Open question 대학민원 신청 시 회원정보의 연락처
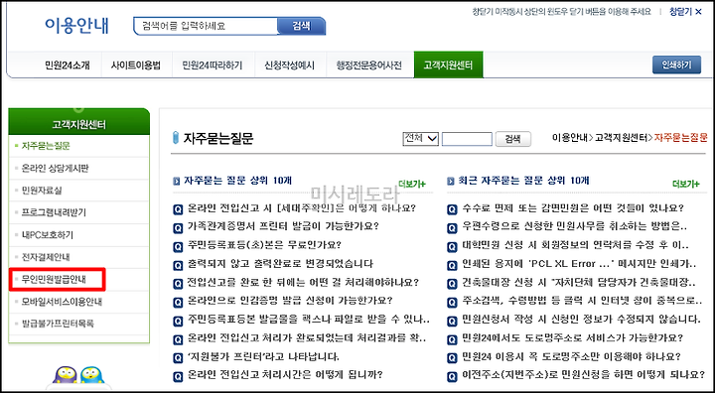This screenshot has width=715, height=393. click(x=575, y=246)
